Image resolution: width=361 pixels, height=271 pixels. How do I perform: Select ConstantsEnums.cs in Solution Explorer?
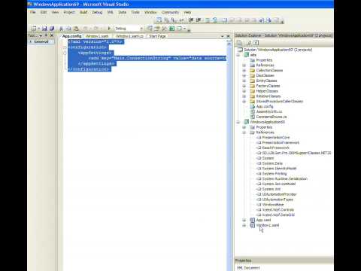[272, 117]
